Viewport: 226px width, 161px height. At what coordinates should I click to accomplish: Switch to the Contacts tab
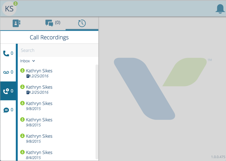[x=16, y=23]
